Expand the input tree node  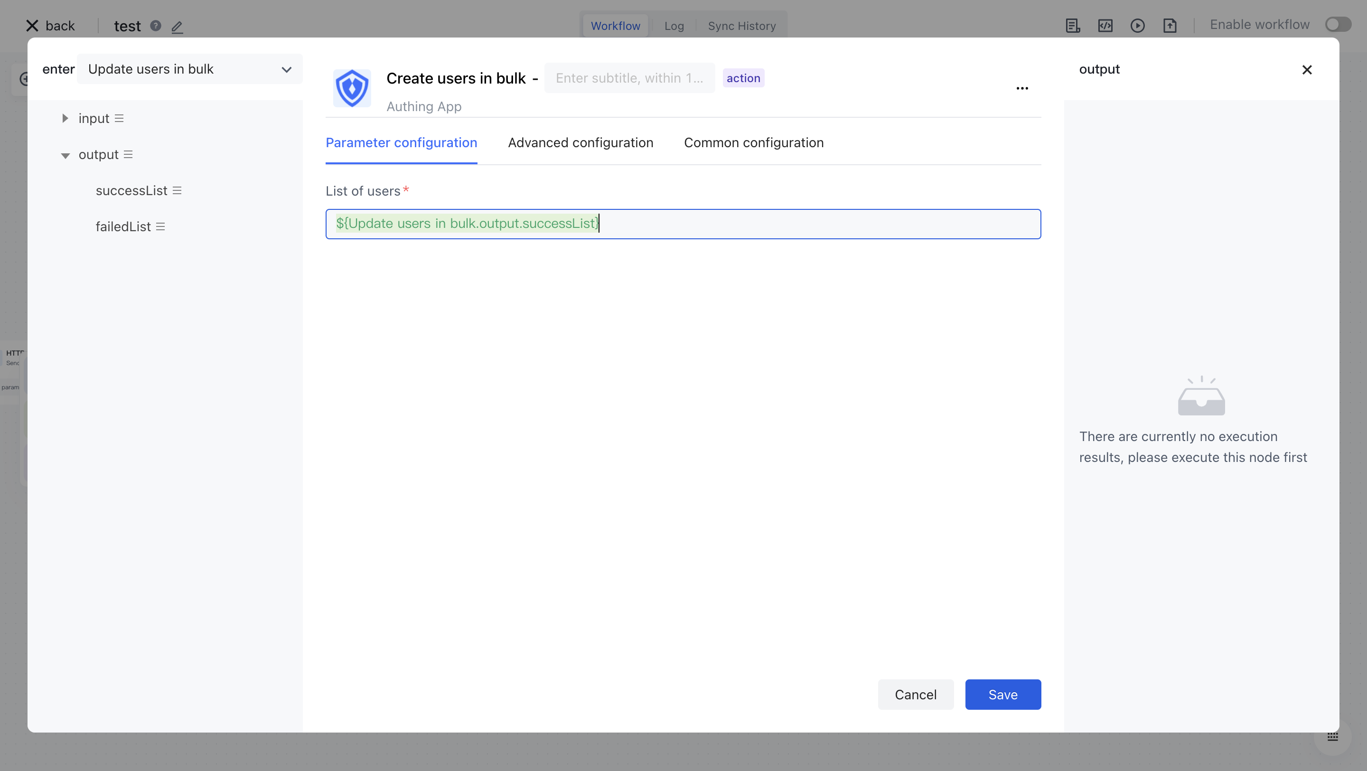pos(66,118)
